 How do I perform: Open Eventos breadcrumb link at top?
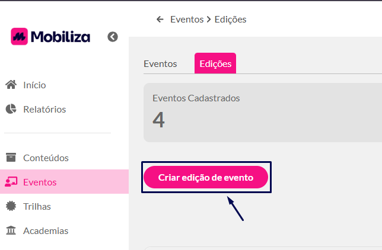click(x=187, y=19)
